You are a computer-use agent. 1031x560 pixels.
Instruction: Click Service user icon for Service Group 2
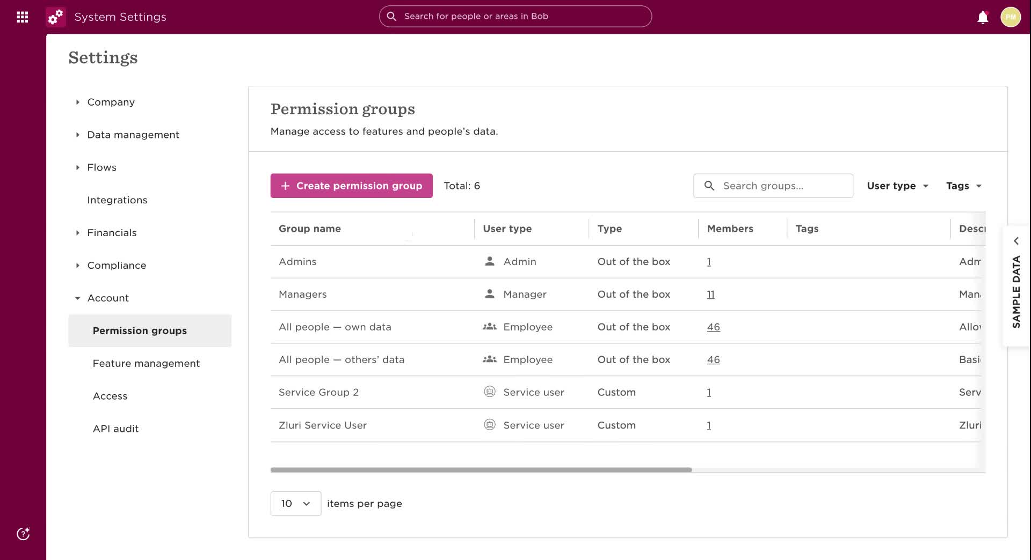pos(490,392)
